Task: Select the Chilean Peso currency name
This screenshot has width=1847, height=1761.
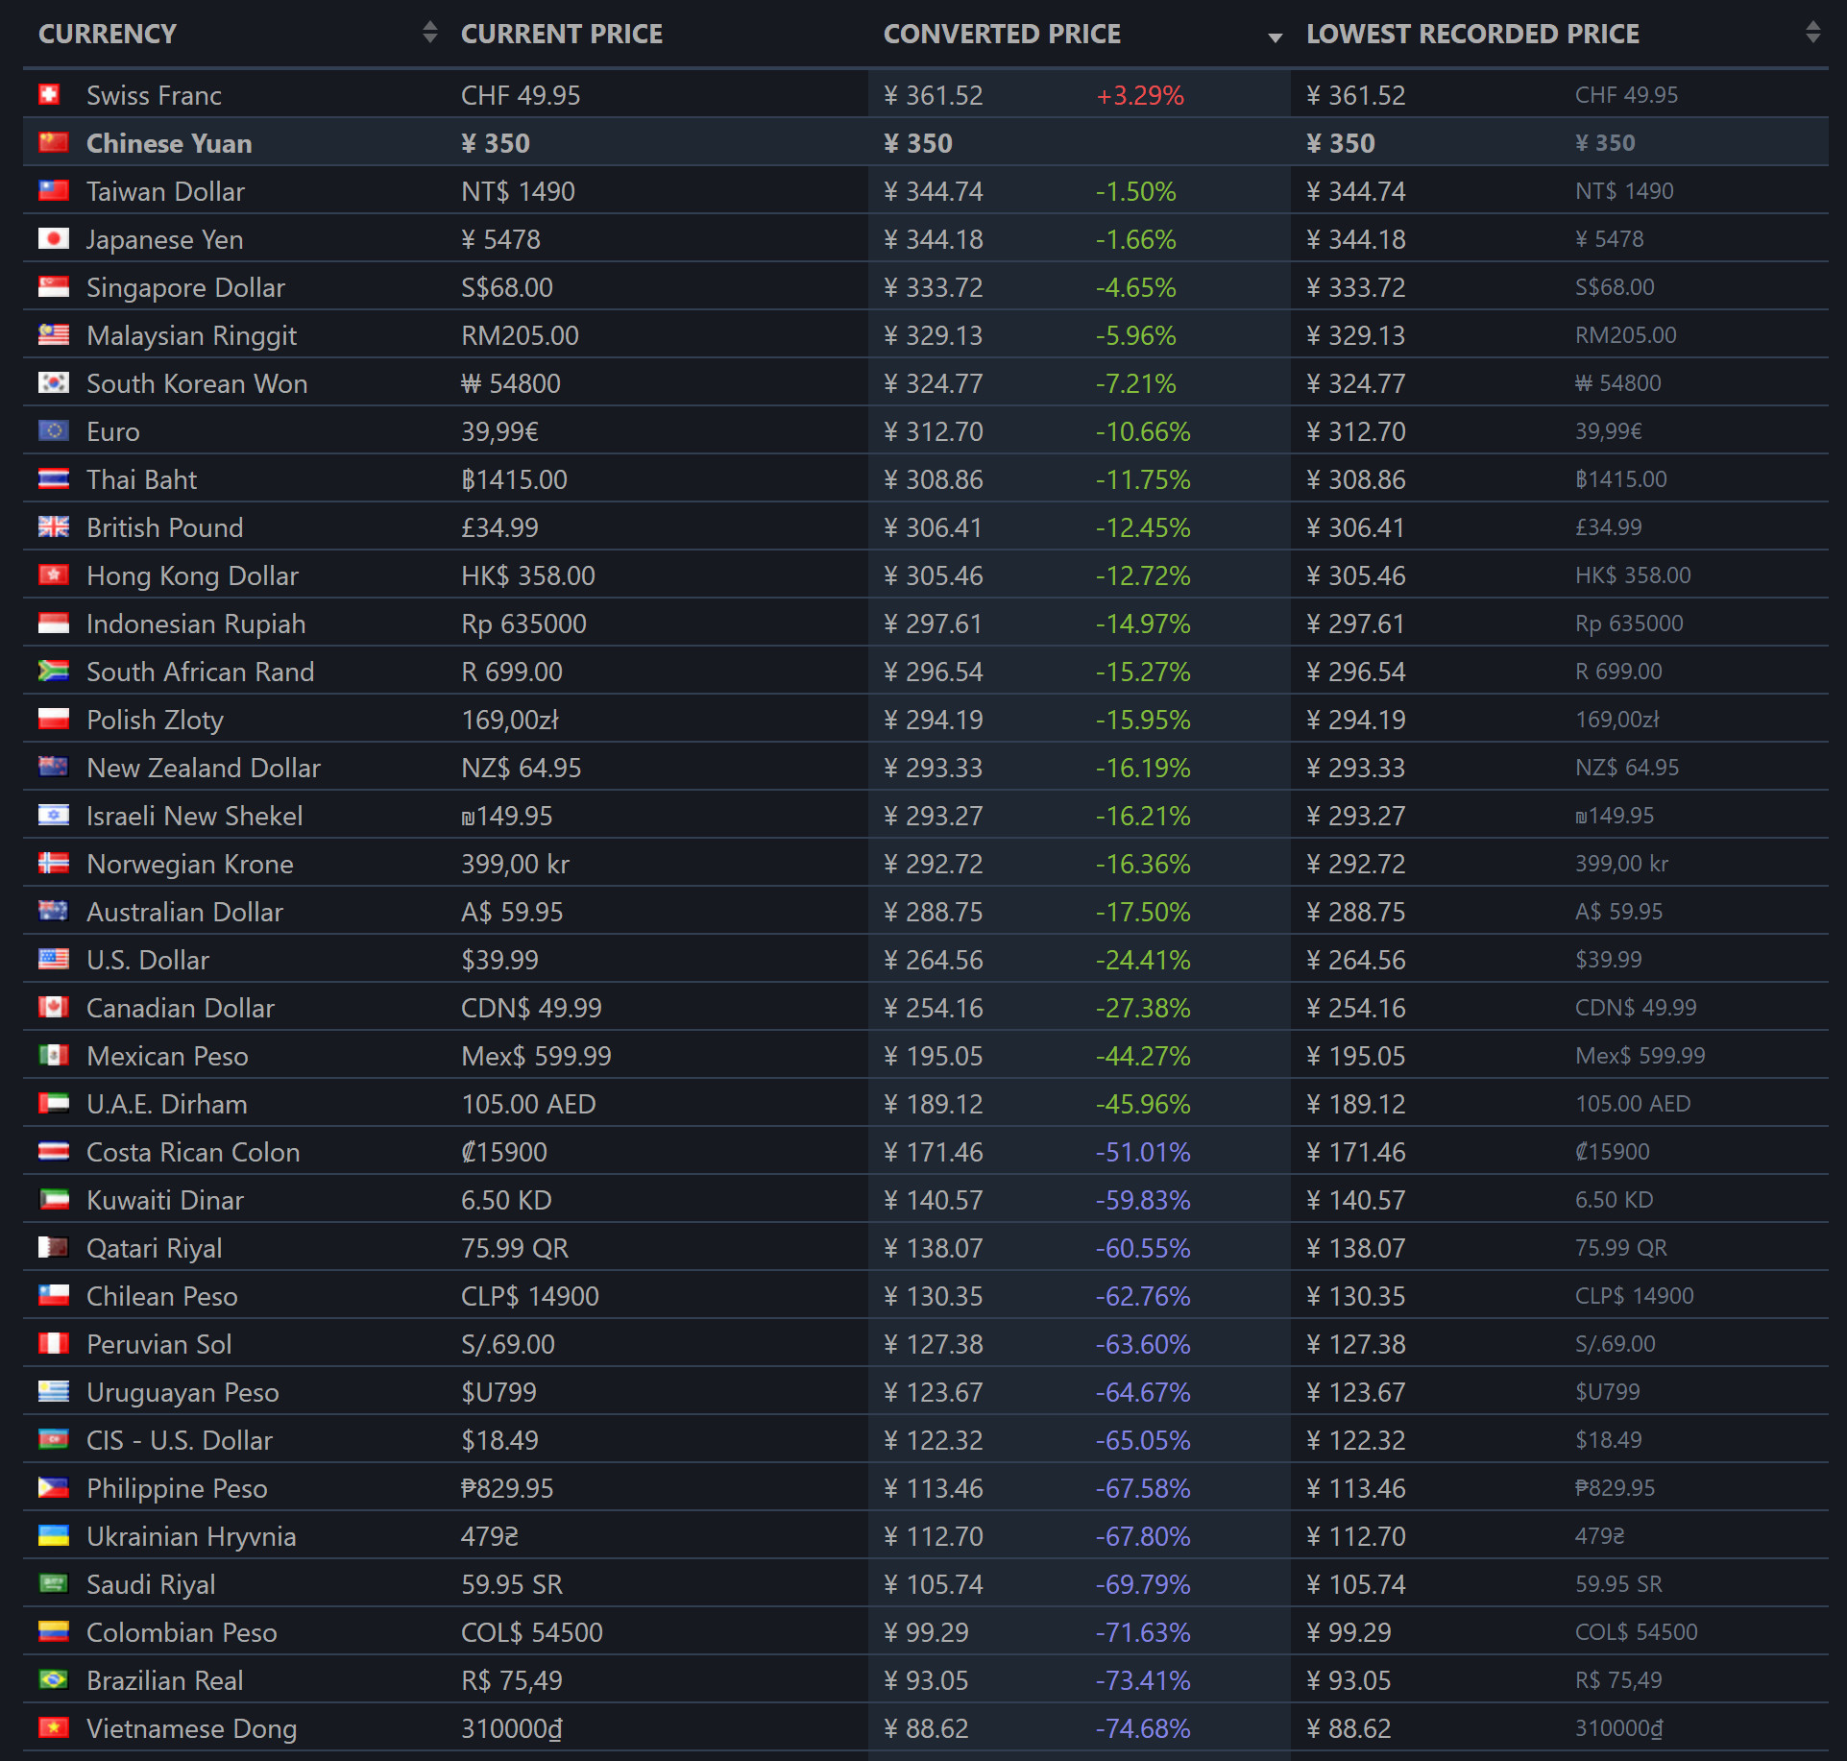Action: pos(162,1296)
